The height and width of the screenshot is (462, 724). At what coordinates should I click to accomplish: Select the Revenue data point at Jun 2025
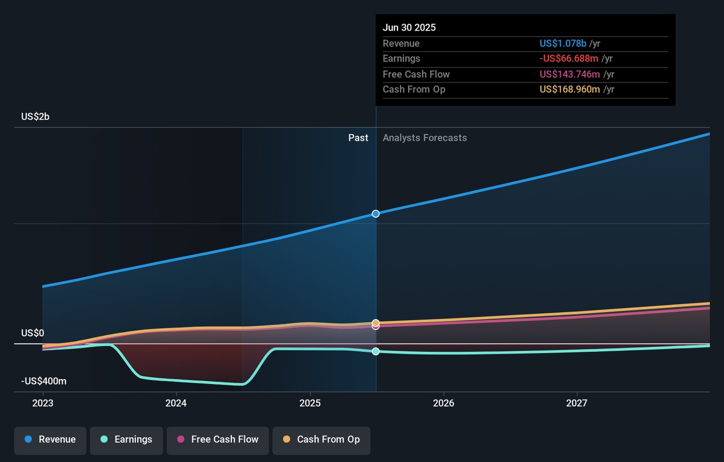(x=376, y=214)
